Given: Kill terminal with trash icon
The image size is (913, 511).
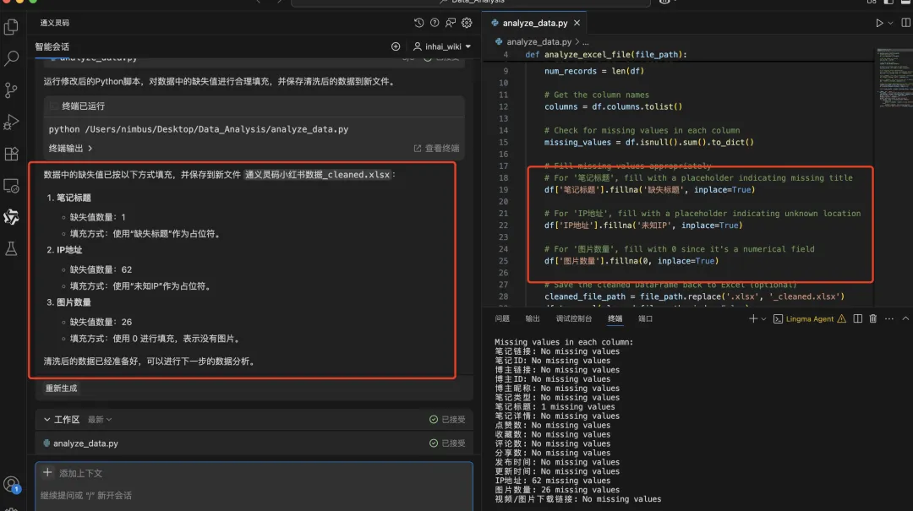Looking at the screenshot, I should click(872, 318).
